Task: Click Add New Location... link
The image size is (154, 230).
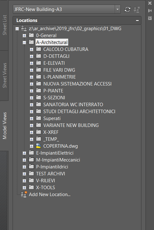Action: (50, 194)
